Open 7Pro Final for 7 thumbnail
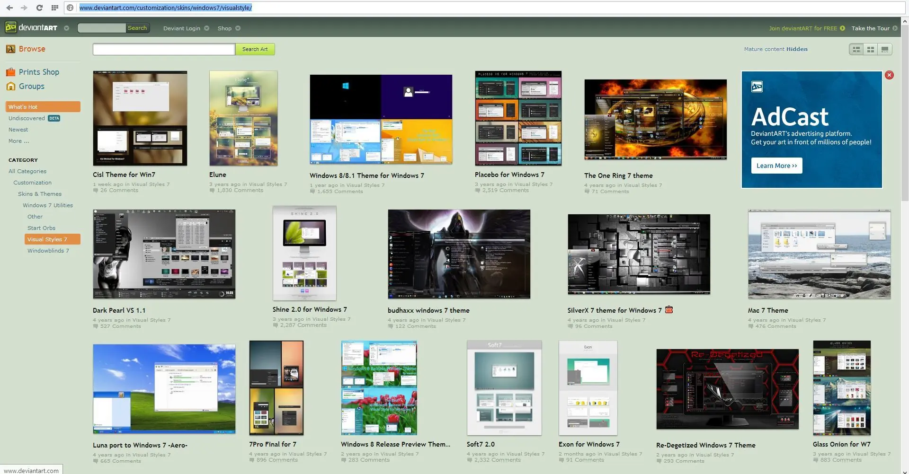909x474 pixels. (276, 388)
